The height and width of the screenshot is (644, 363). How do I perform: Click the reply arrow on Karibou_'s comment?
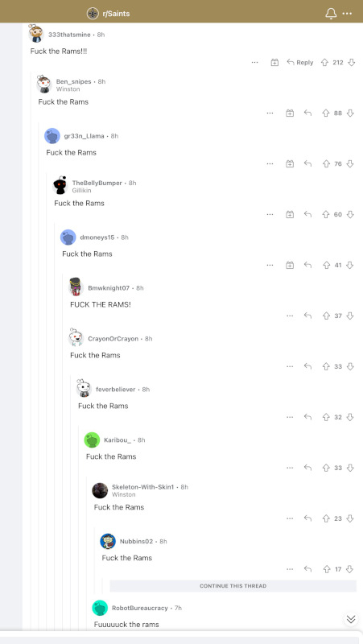click(x=307, y=468)
